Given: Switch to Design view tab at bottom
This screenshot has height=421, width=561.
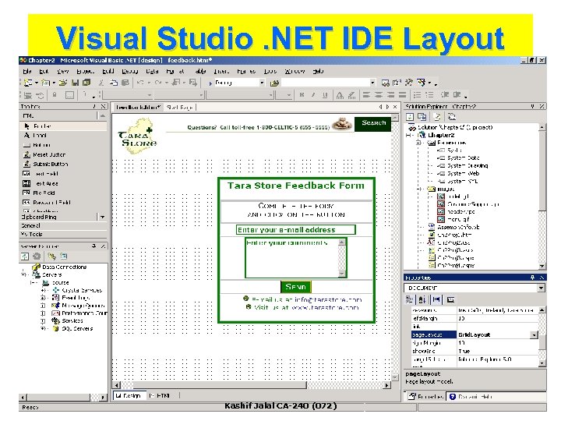Looking at the screenshot, I should click(129, 395).
